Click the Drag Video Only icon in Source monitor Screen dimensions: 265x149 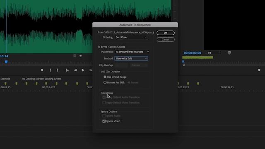(x=75, y=56)
